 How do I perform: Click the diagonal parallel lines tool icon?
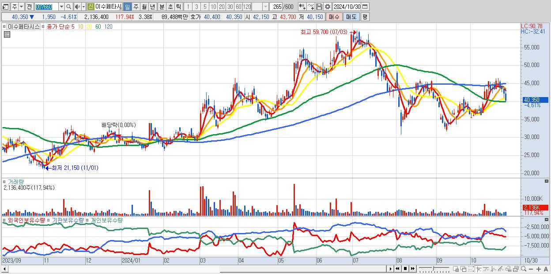tap(501, 269)
